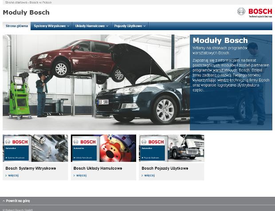Click the Bosch Pojazdy Użytkowe heading
This screenshot has width=275, height=211.
coord(165,168)
